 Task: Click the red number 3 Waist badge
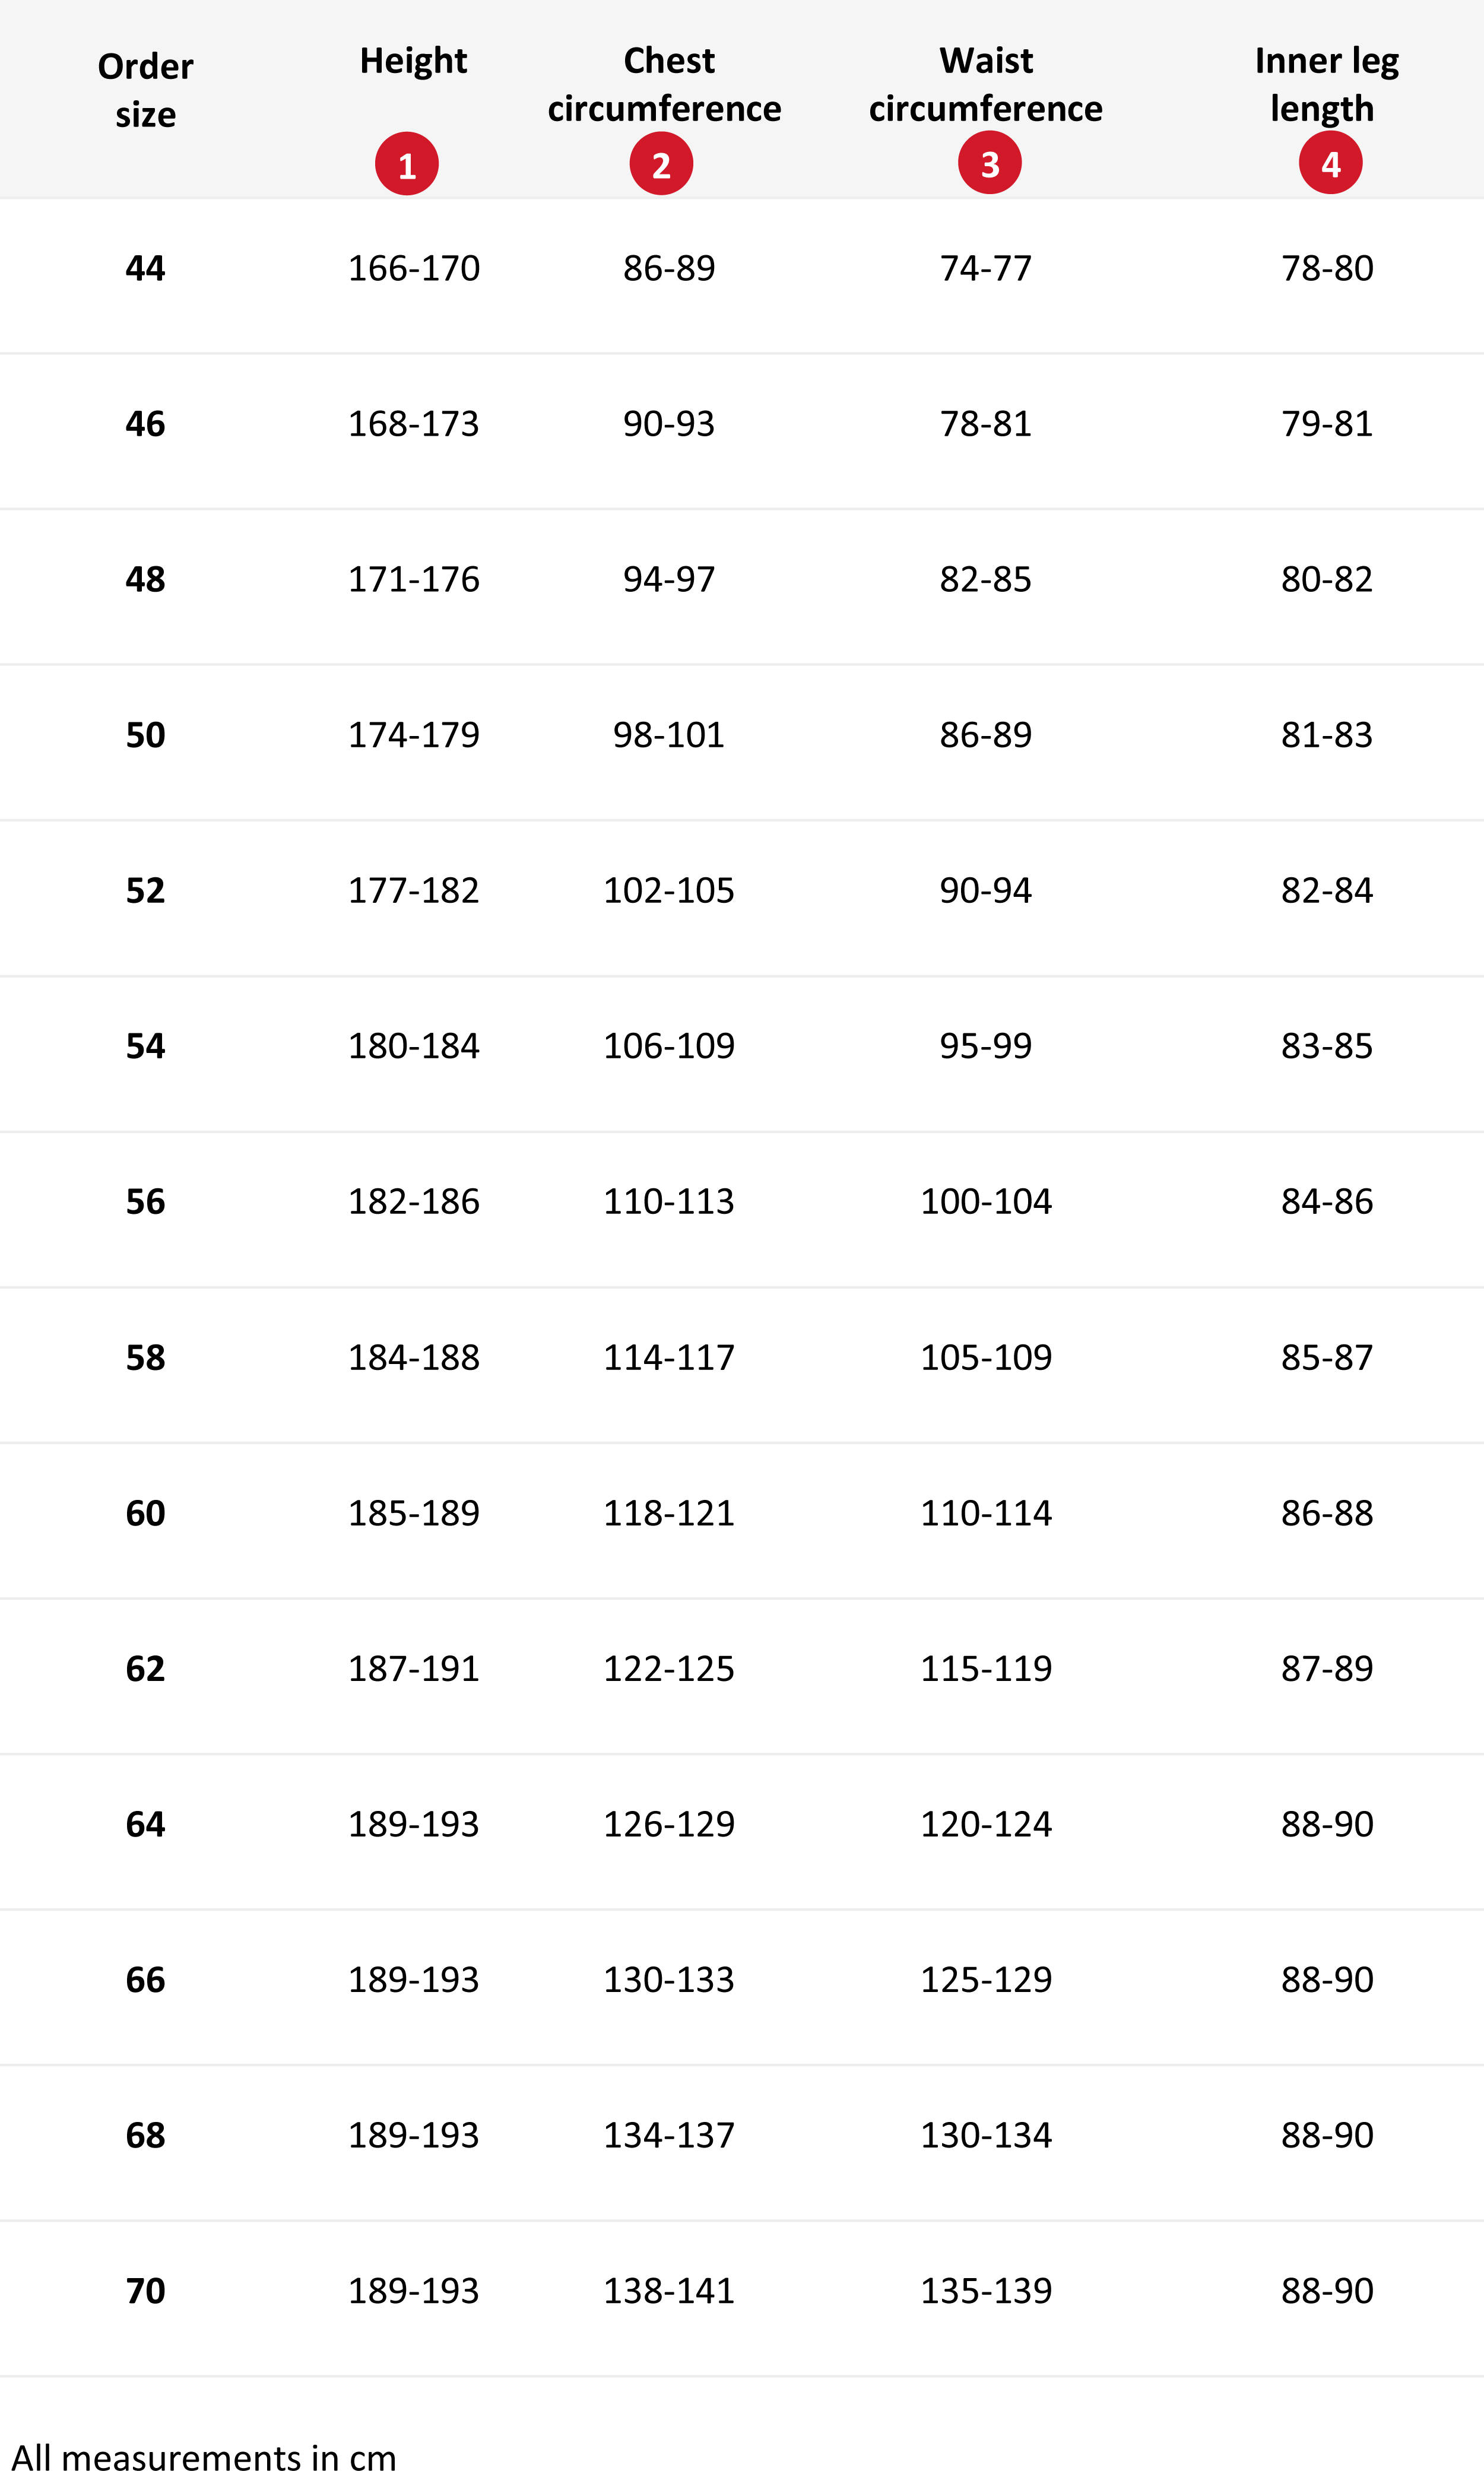click(x=989, y=163)
